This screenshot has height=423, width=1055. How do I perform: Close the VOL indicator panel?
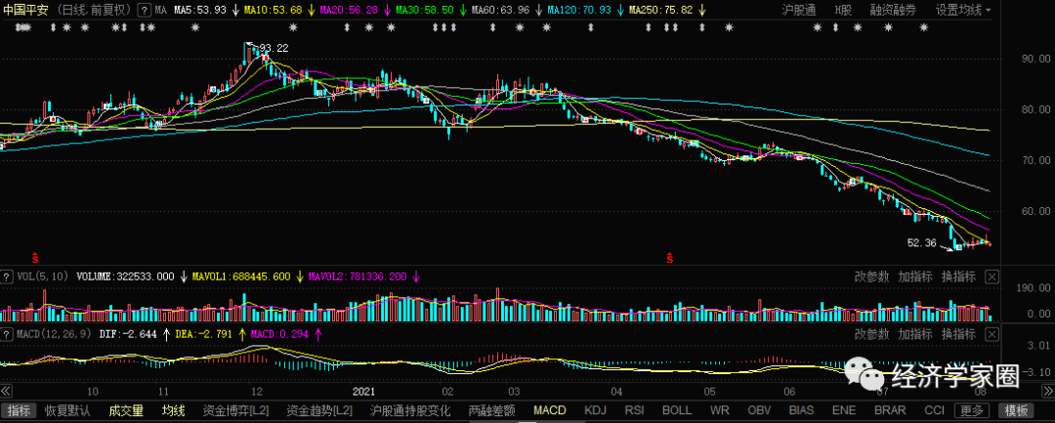[992, 276]
